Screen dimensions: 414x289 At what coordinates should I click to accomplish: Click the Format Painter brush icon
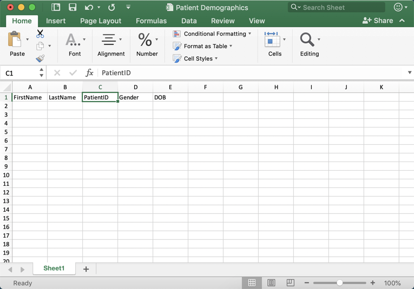pyautogui.click(x=40, y=58)
